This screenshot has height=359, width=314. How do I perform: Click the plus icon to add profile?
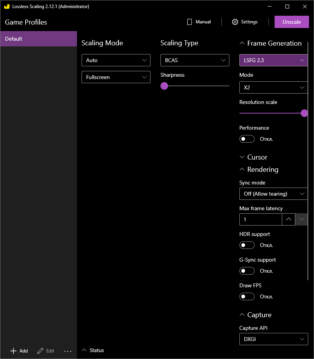click(13, 351)
